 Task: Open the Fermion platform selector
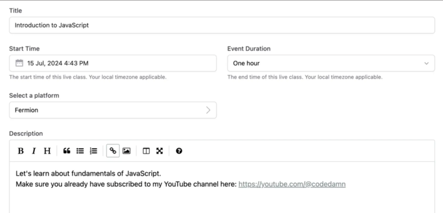pyautogui.click(x=113, y=110)
